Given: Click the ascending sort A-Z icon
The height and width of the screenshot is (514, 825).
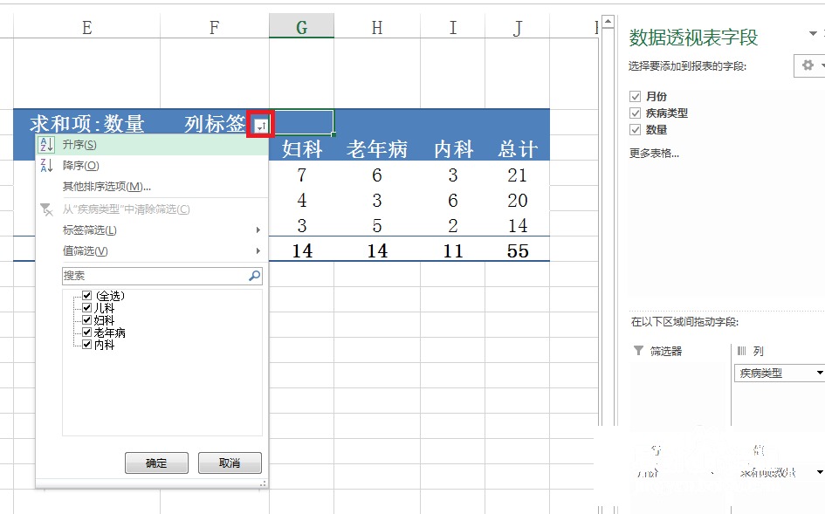Looking at the screenshot, I should coord(46,145).
